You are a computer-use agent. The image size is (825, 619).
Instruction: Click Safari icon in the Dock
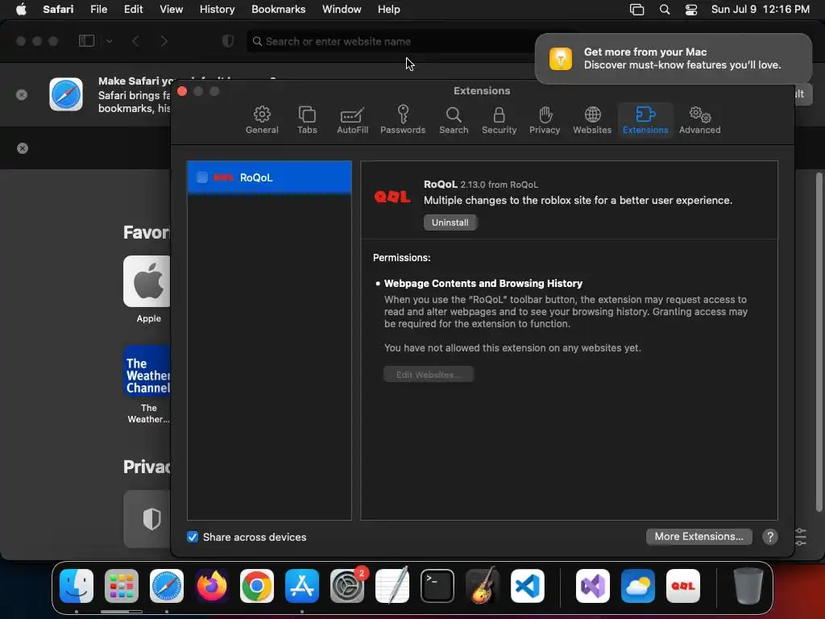(x=167, y=585)
